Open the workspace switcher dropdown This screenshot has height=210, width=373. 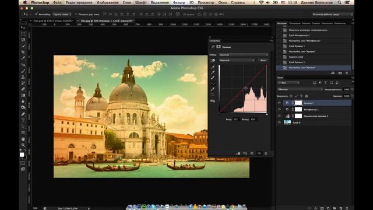(332, 14)
